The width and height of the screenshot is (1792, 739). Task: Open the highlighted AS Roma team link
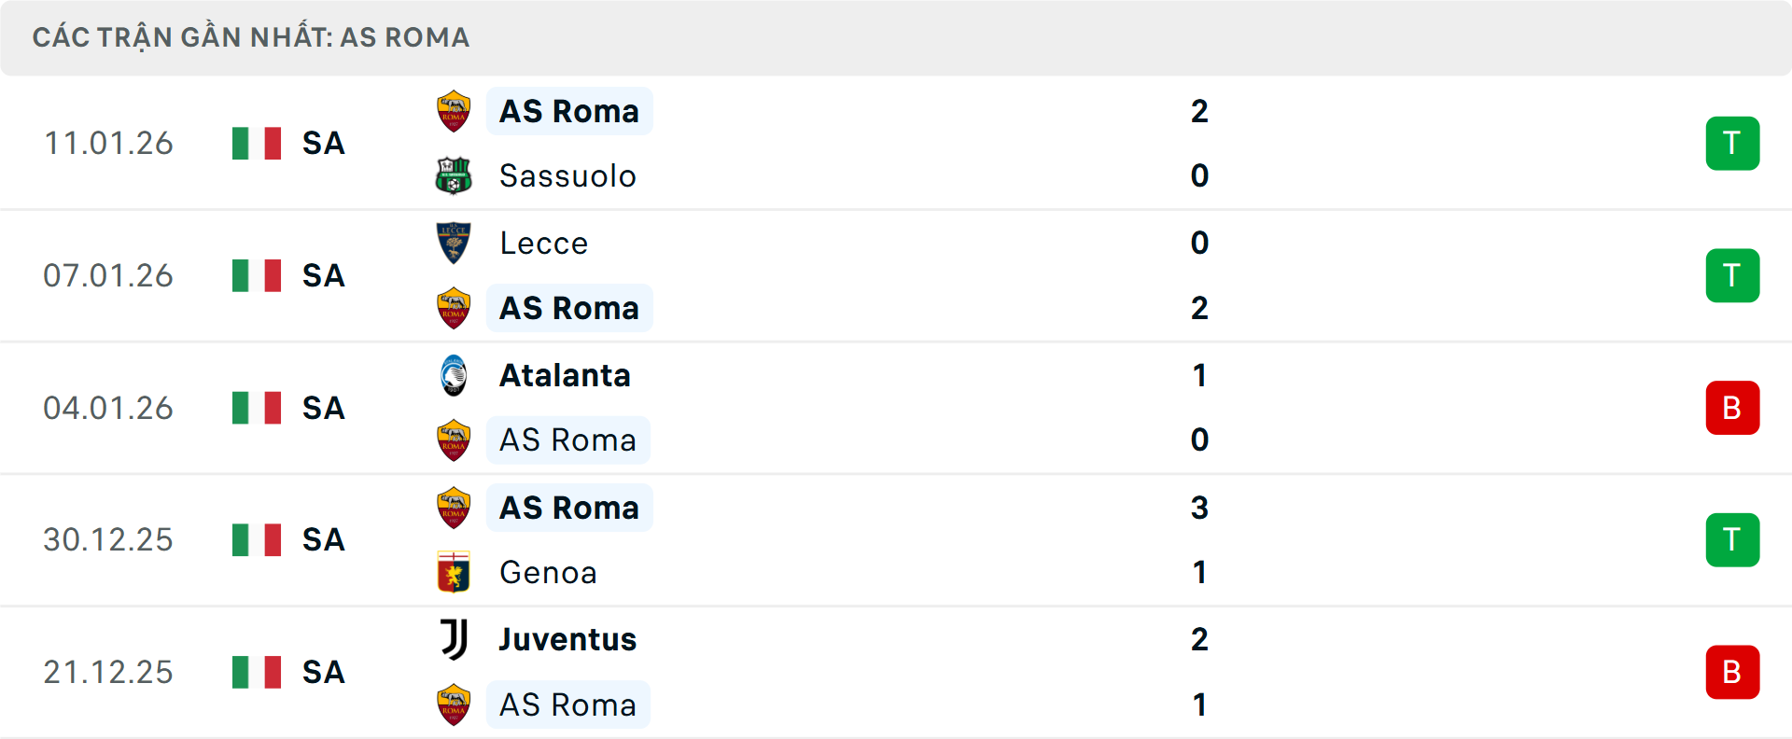point(569,110)
